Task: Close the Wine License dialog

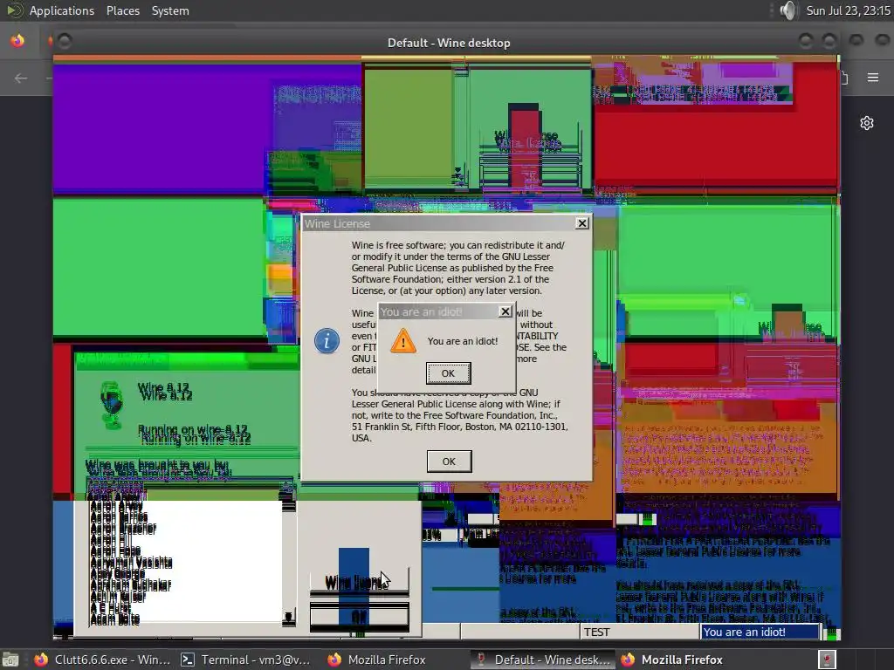Action: (582, 223)
